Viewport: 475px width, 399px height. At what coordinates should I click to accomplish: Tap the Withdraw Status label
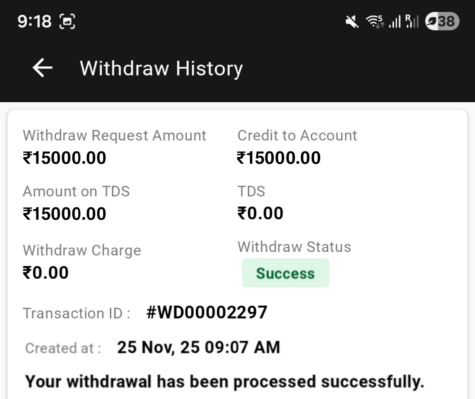[294, 247]
